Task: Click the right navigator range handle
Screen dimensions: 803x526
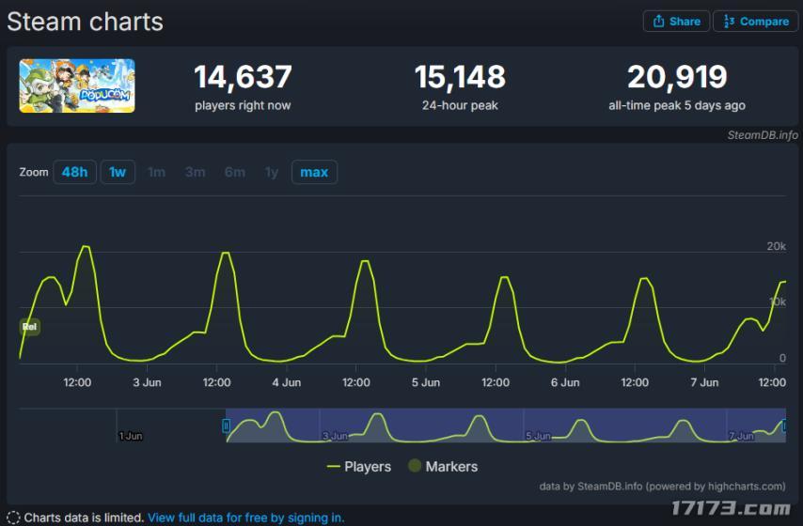Action: [x=784, y=425]
